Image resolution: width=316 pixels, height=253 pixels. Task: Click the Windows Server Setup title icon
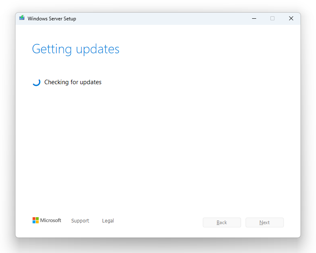pyautogui.click(x=22, y=18)
